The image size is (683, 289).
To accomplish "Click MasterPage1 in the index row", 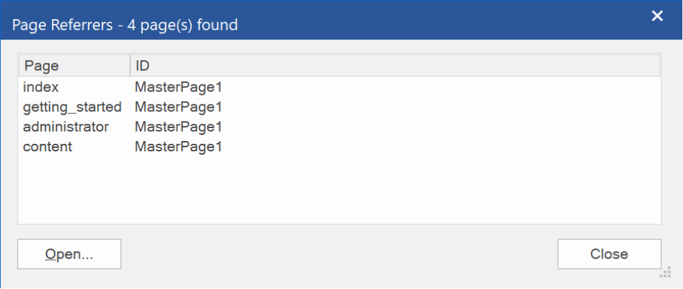I will 178,87.
